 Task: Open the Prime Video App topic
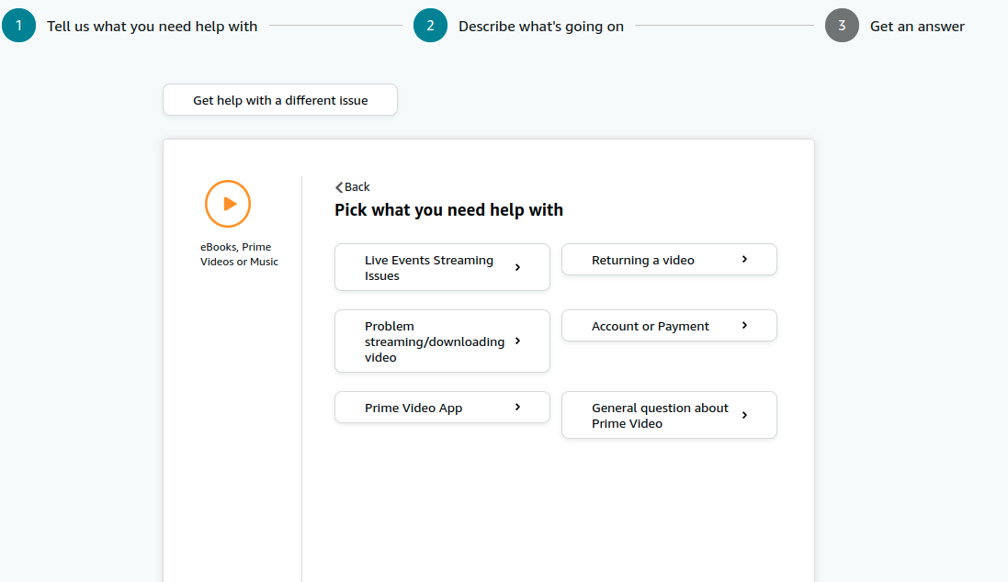[413, 408]
